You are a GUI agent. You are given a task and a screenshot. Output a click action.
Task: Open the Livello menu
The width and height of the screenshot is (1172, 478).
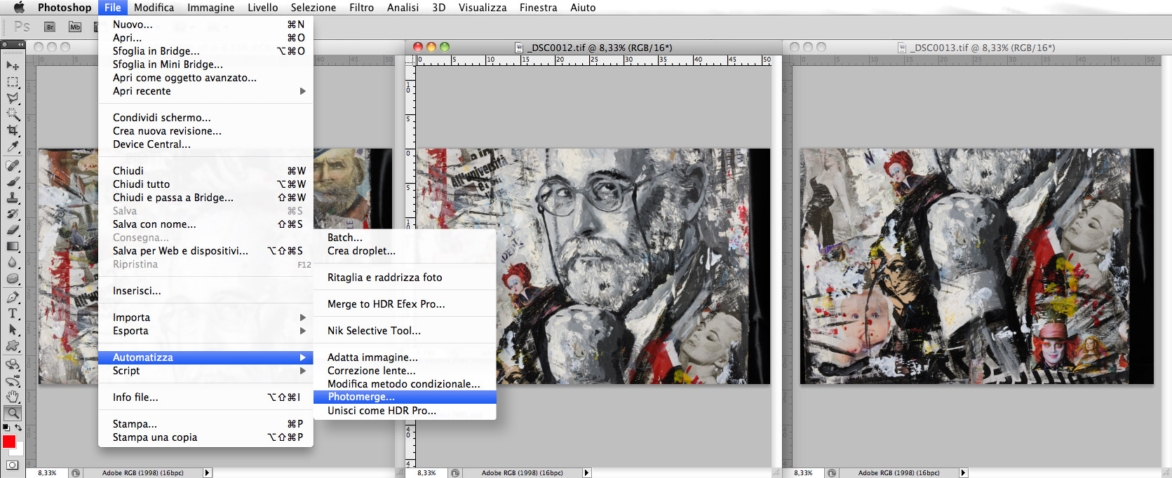click(262, 8)
